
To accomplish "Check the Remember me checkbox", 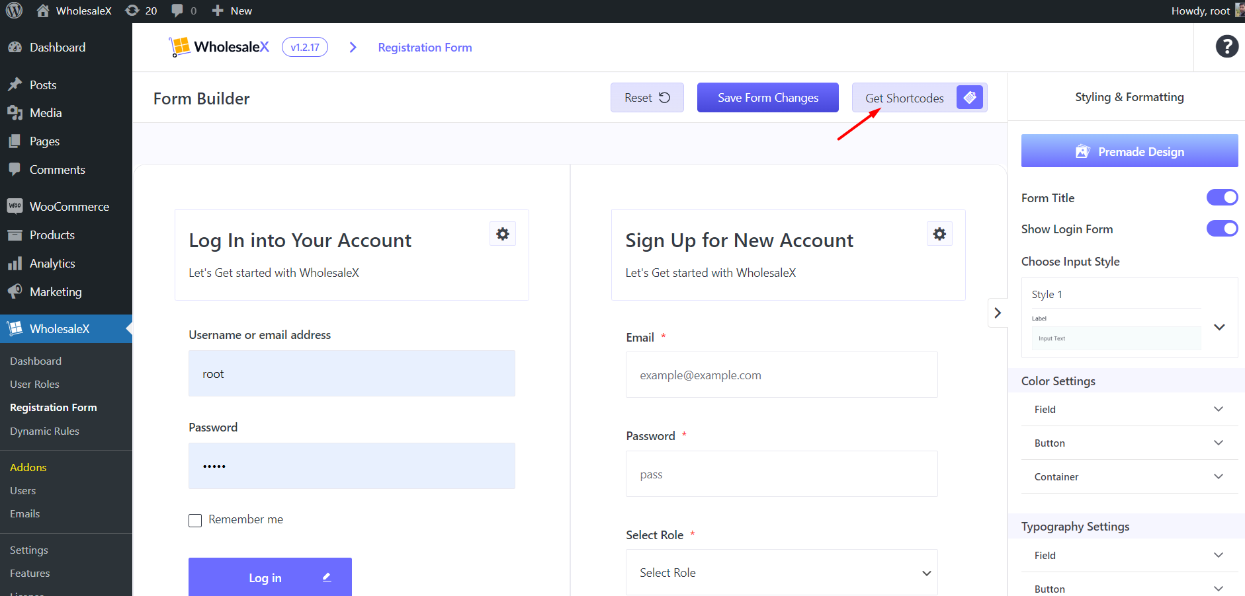I will pos(195,521).
